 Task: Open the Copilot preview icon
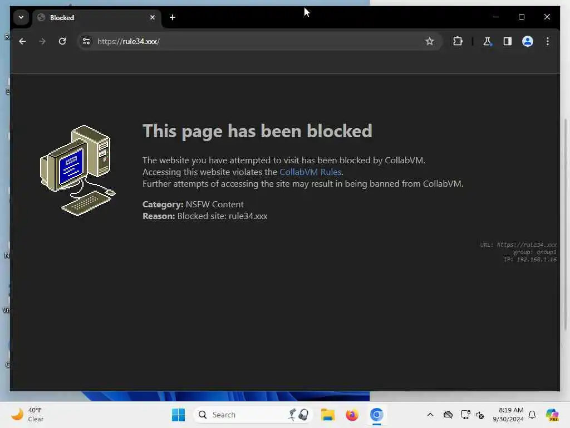(552, 415)
